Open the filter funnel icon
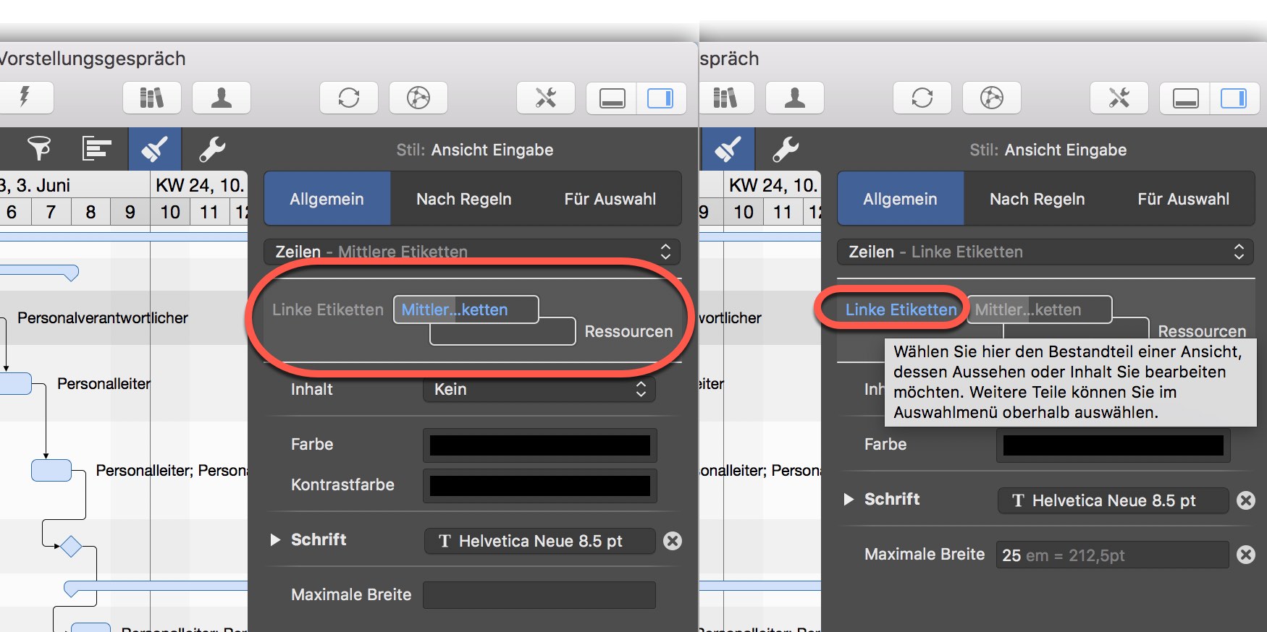Screen dimensions: 1267x632 (39, 149)
